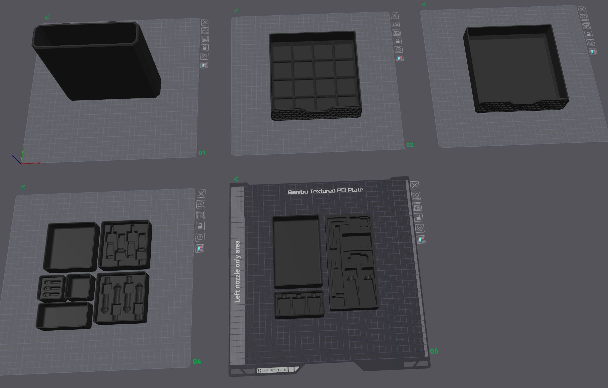
Task: Open filament map icon for plate 01
Action: 204,65
